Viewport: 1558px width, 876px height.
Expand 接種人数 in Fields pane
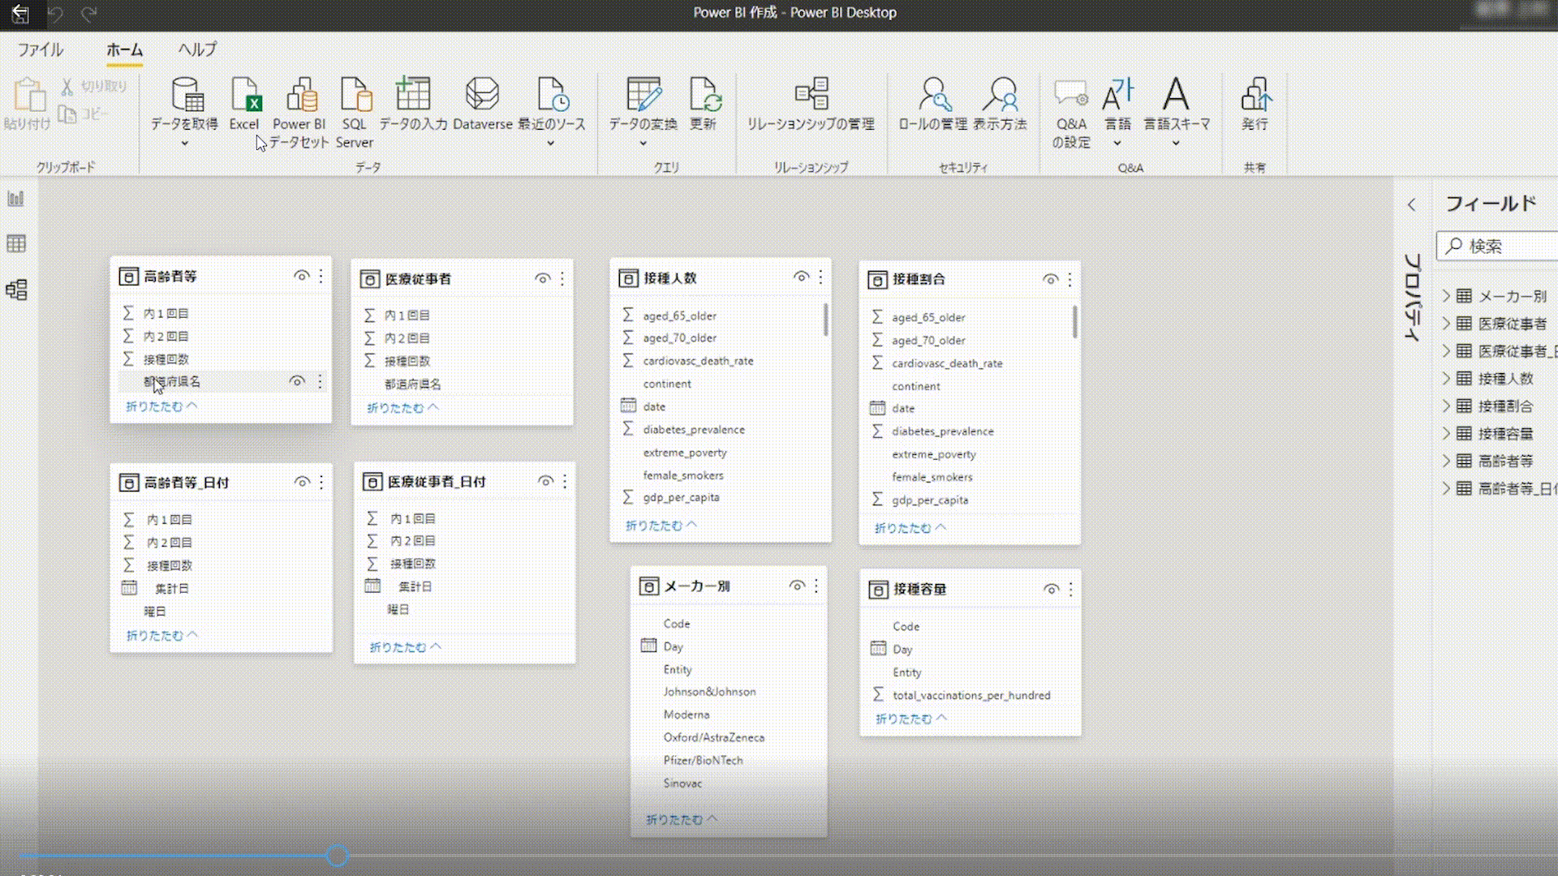tap(1446, 379)
